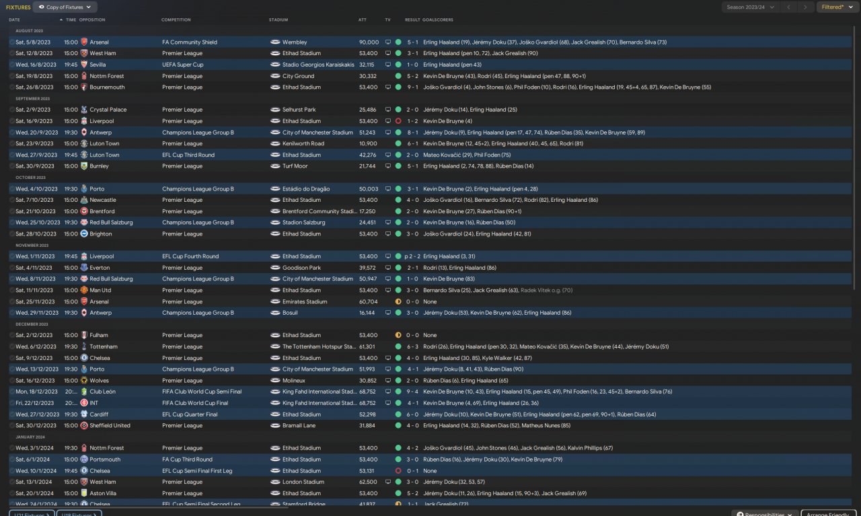The width and height of the screenshot is (861, 516).
Task: Click the Brentford club badge
Action: pos(84,211)
